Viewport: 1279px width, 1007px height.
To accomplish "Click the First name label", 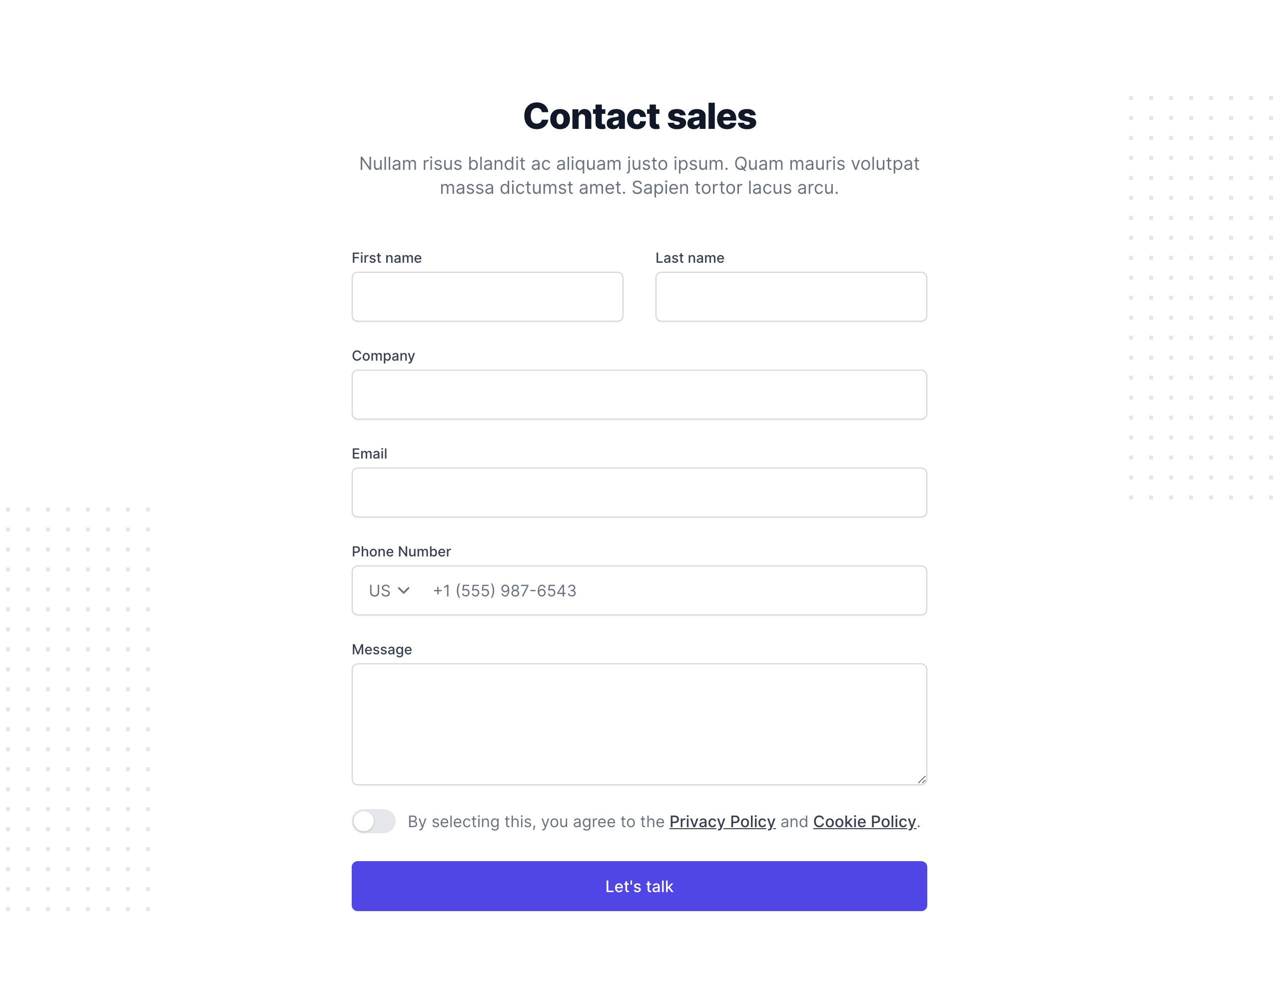I will [x=386, y=258].
